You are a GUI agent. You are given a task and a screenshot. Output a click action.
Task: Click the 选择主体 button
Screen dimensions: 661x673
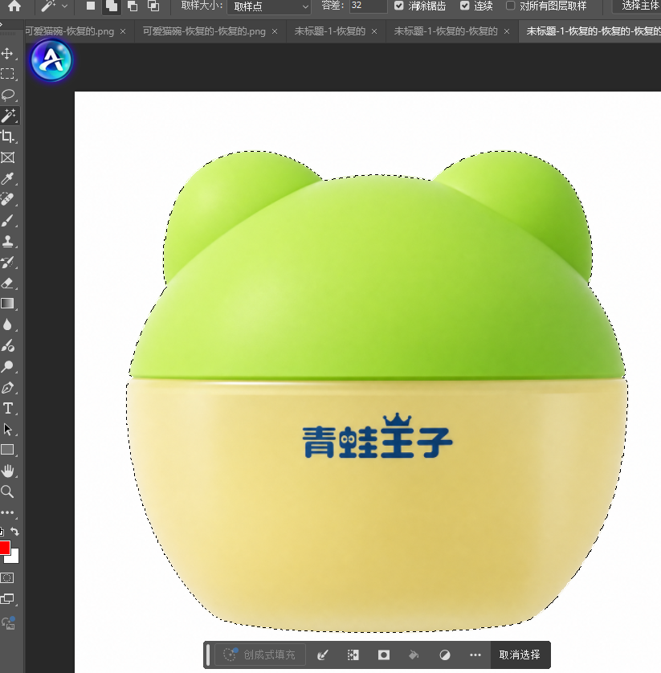638,6
